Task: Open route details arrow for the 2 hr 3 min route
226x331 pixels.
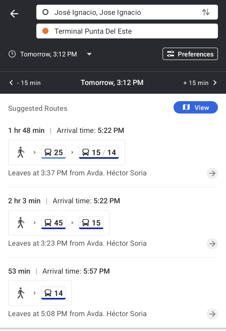Action: pos(212,244)
